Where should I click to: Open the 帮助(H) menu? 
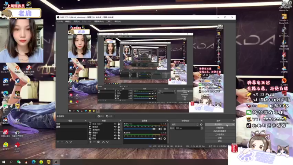click(118, 22)
